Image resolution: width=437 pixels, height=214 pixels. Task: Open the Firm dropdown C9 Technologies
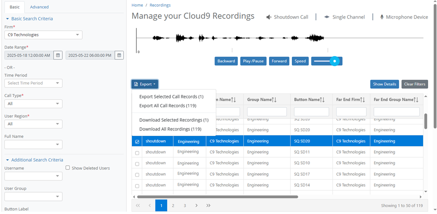click(43, 35)
